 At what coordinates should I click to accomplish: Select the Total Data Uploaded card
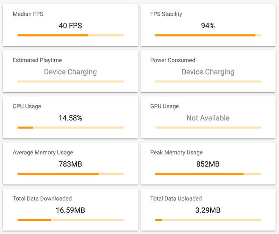click(x=208, y=210)
